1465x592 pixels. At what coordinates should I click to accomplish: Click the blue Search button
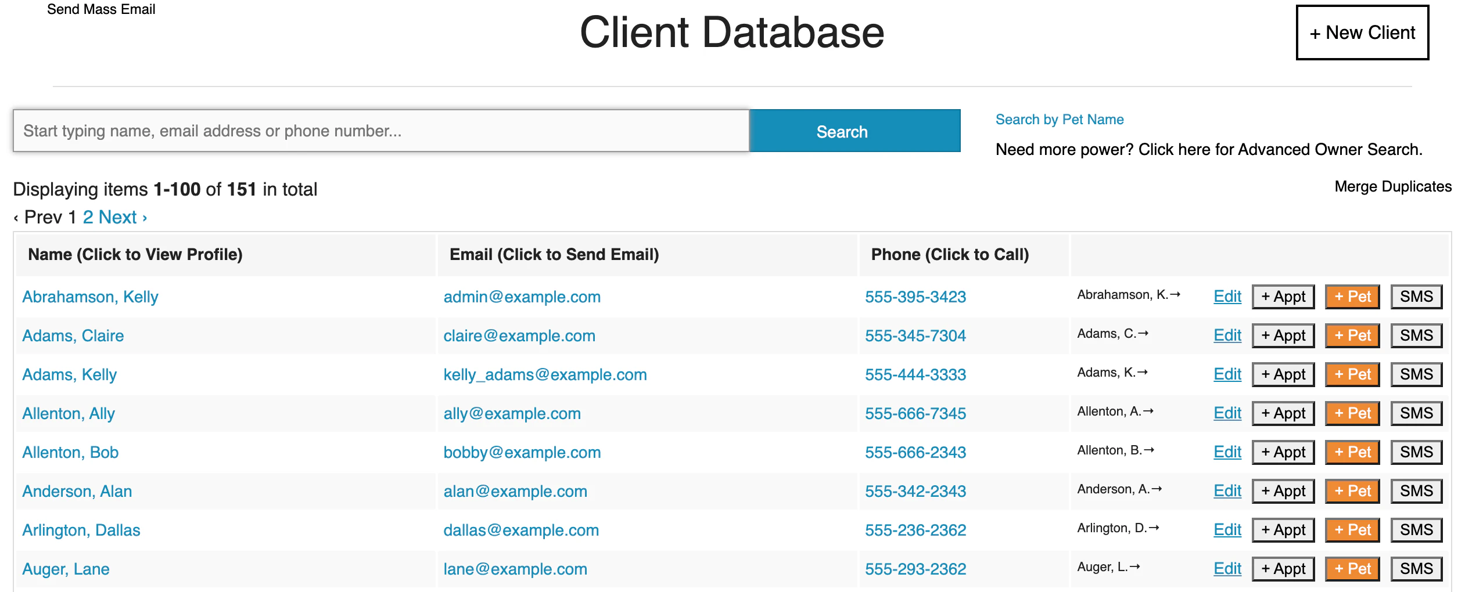click(x=855, y=131)
